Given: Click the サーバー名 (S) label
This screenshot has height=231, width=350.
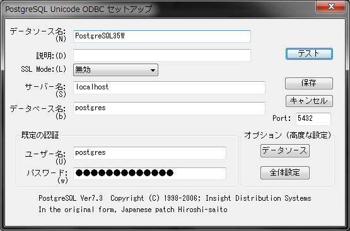Looking at the screenshot, I should click(45, 90).
